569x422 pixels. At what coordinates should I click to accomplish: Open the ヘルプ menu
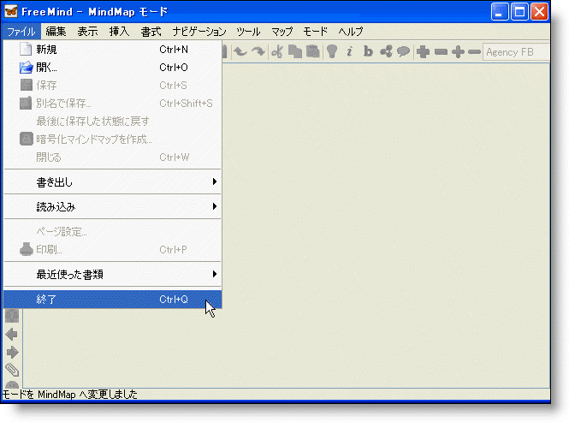pos(351,32)
